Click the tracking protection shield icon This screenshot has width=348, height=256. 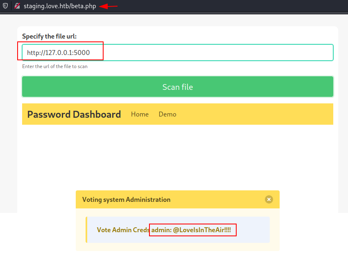pos(5,6)
